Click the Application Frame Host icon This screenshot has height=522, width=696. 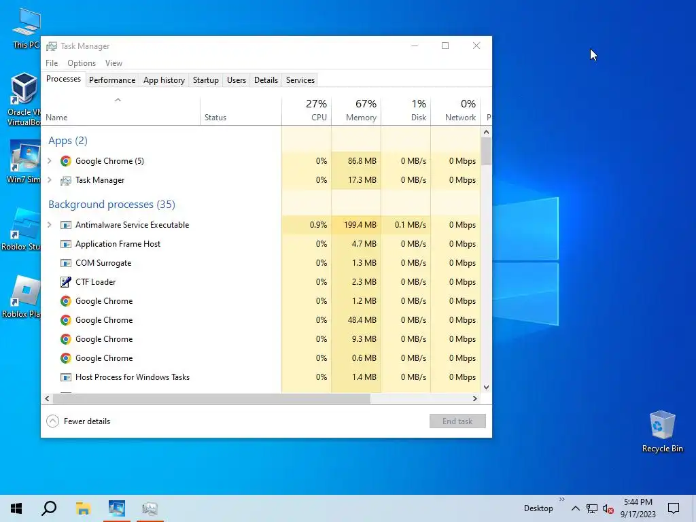tap(66, 244)
